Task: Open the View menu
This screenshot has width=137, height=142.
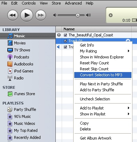Action: [x=44, y=3]
